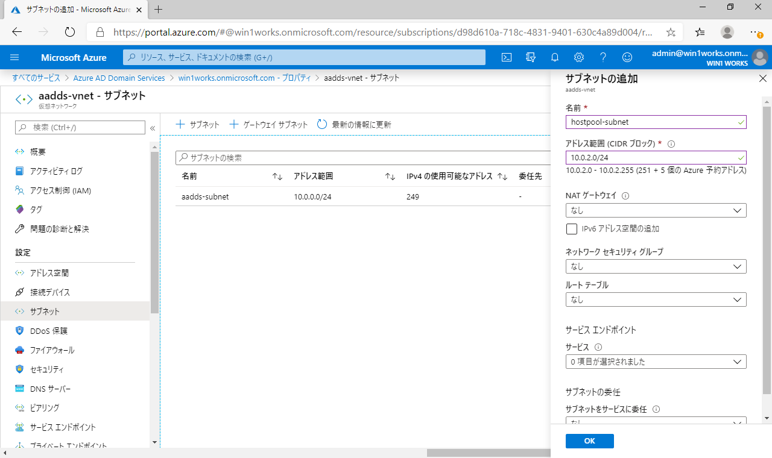772x458 pixels.
Task: Sort subnets by name column
Action: click(277, 177)
